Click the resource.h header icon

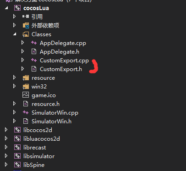(x=26, y=104)
